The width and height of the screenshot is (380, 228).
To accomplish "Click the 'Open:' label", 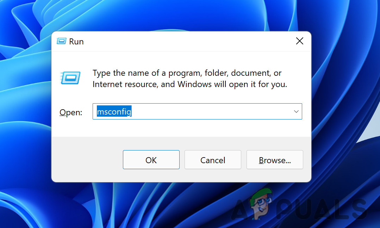I will coord(71,112).
